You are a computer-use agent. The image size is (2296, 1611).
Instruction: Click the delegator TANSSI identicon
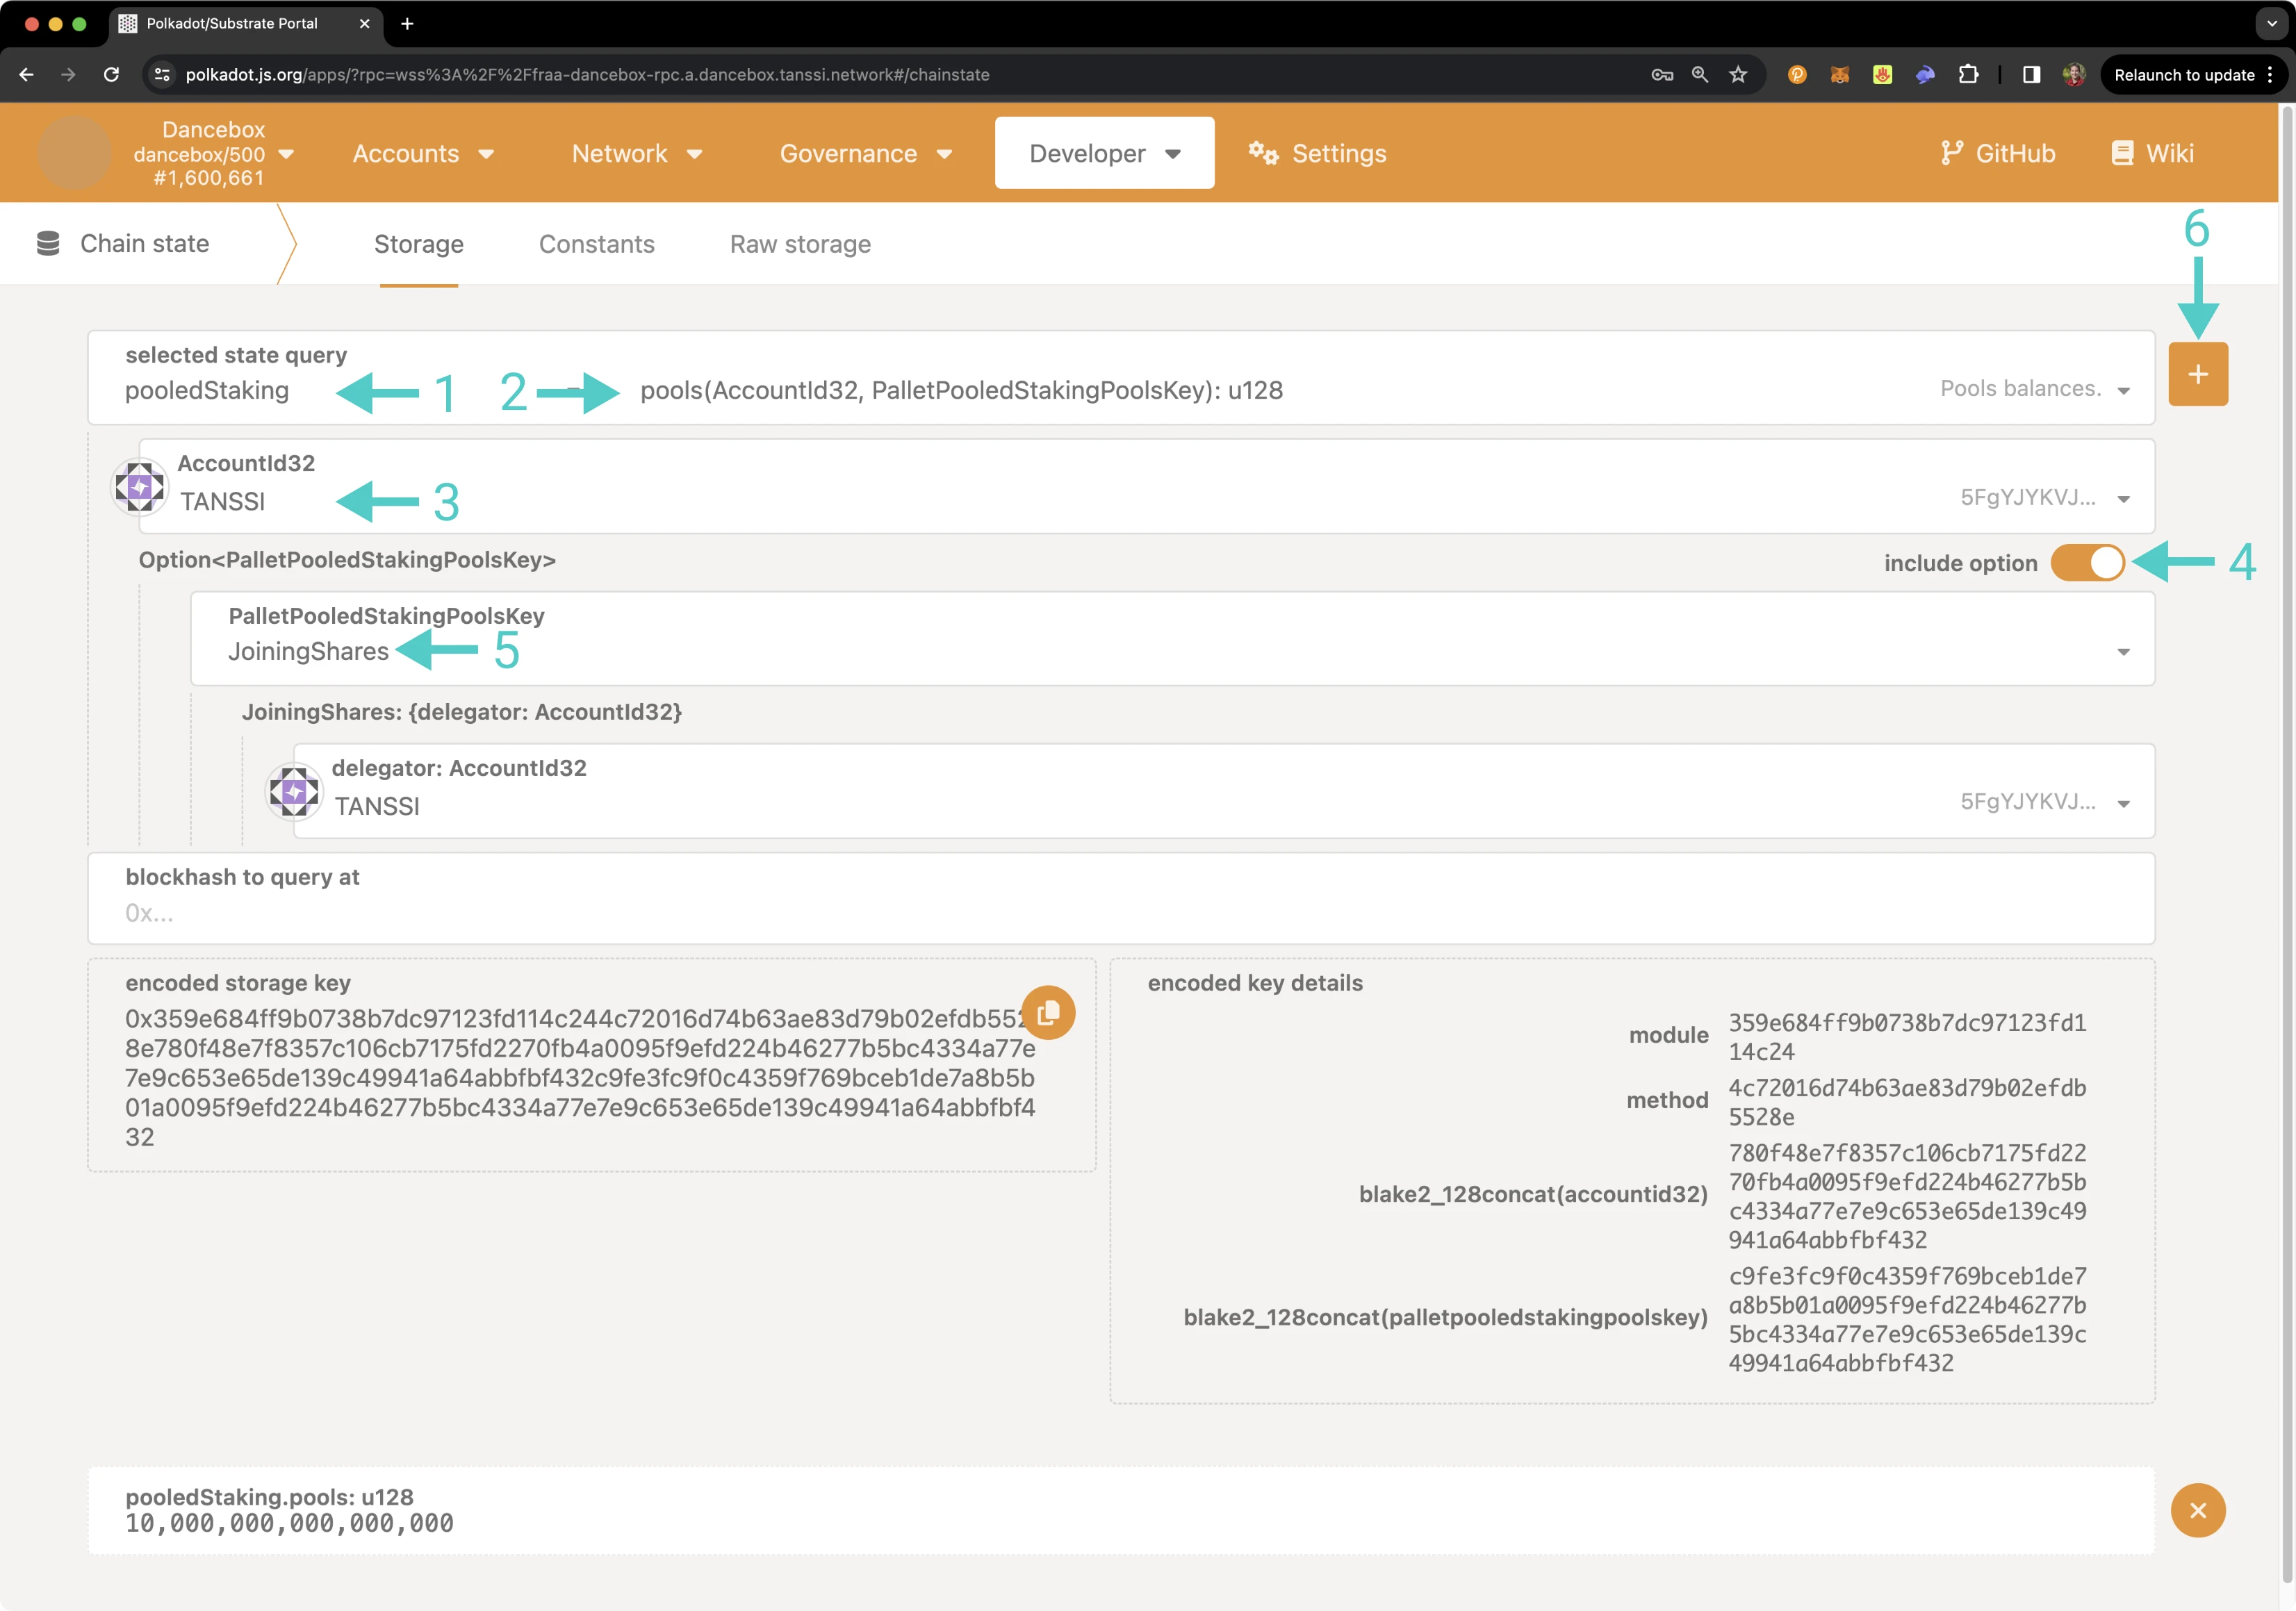click(x=294, y=791)
